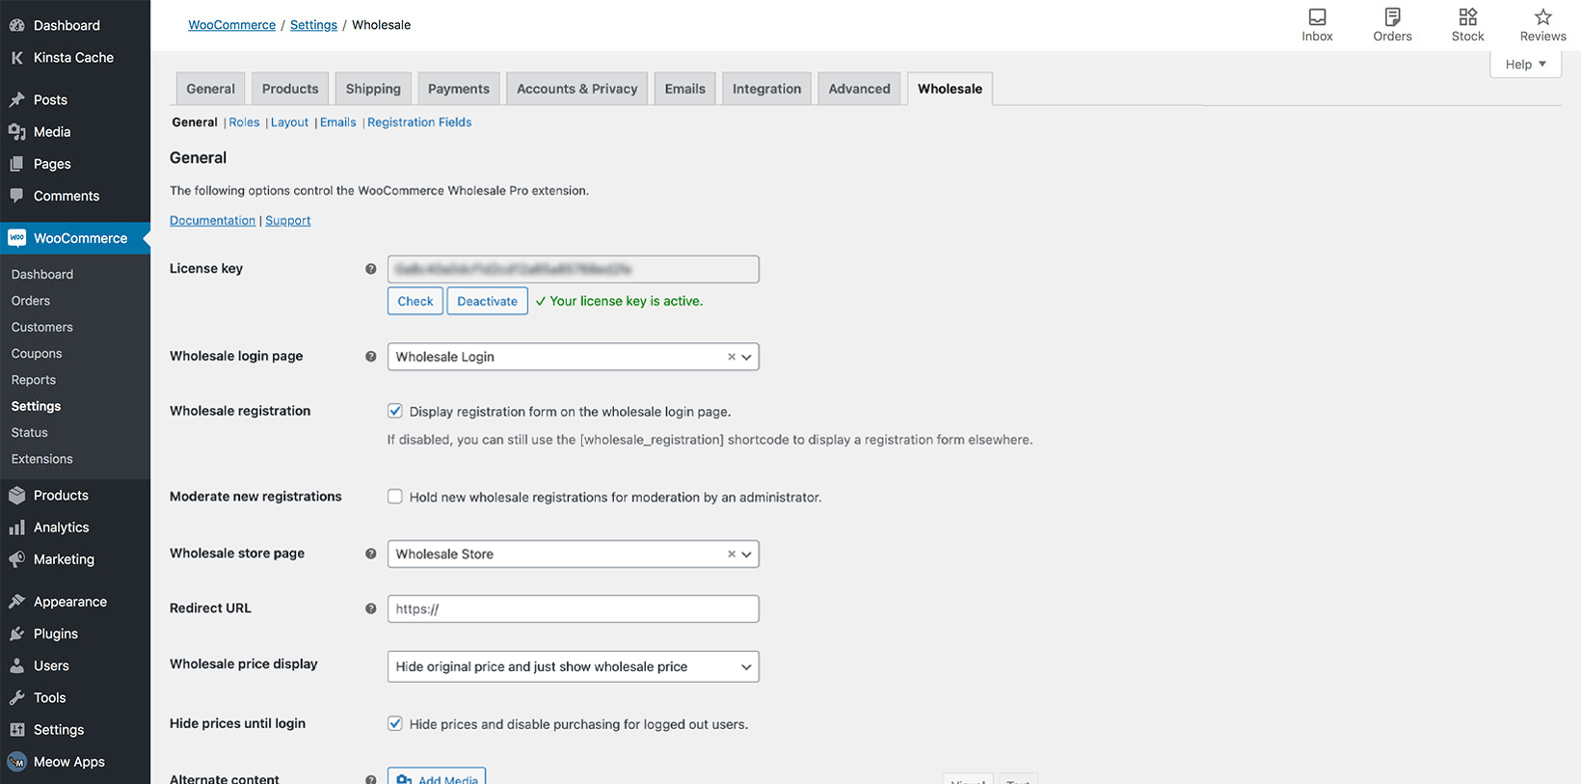Click the Posts pin icon
This screenshot has height=784, width=1581.
[x=17, y=99]
